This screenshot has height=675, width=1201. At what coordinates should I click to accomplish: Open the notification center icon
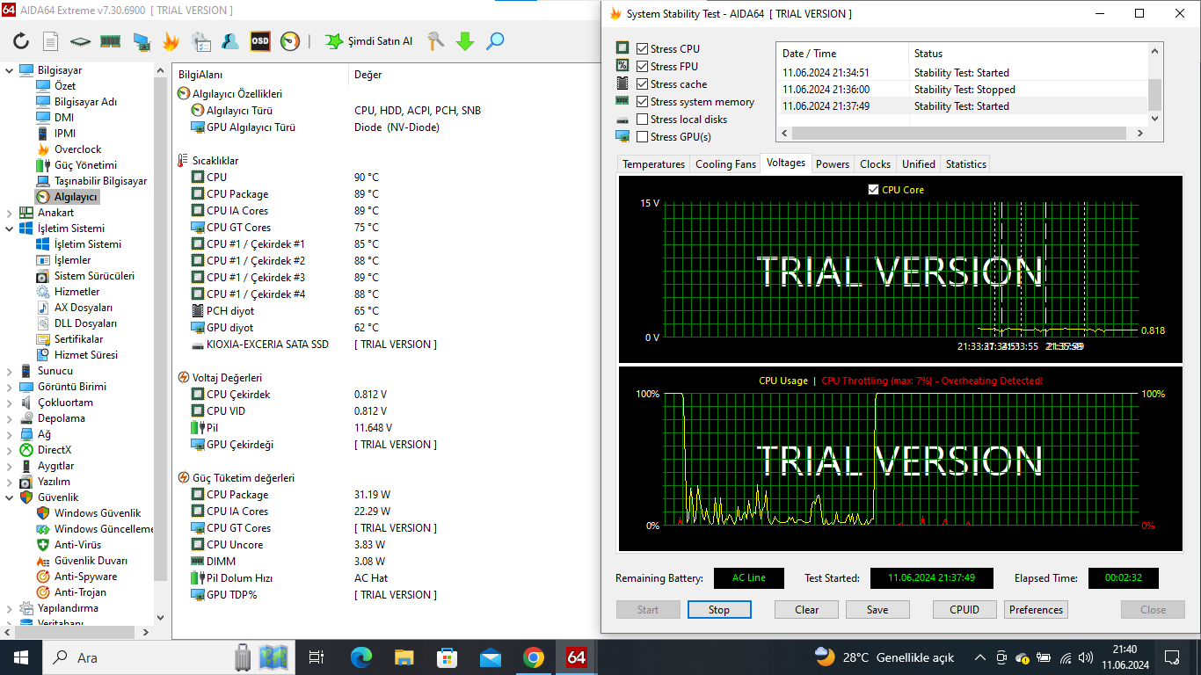(1172, 657)
